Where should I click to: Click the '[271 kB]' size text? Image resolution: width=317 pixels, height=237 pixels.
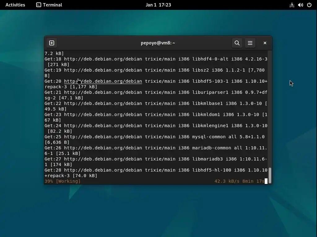point(59,65)
